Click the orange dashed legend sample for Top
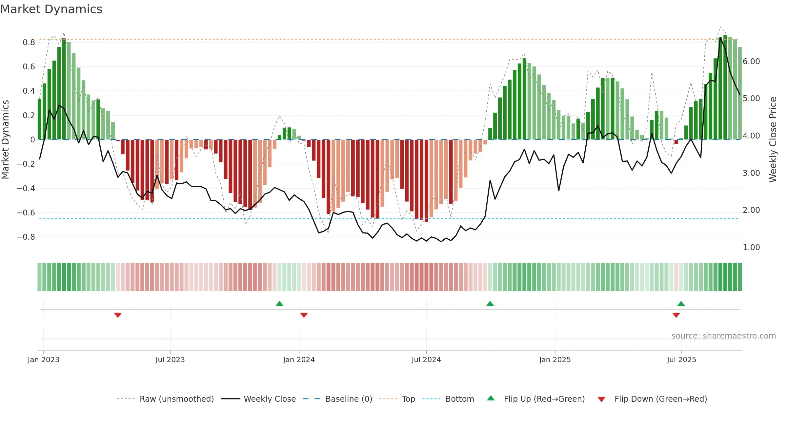 click(x=388, y=399)
